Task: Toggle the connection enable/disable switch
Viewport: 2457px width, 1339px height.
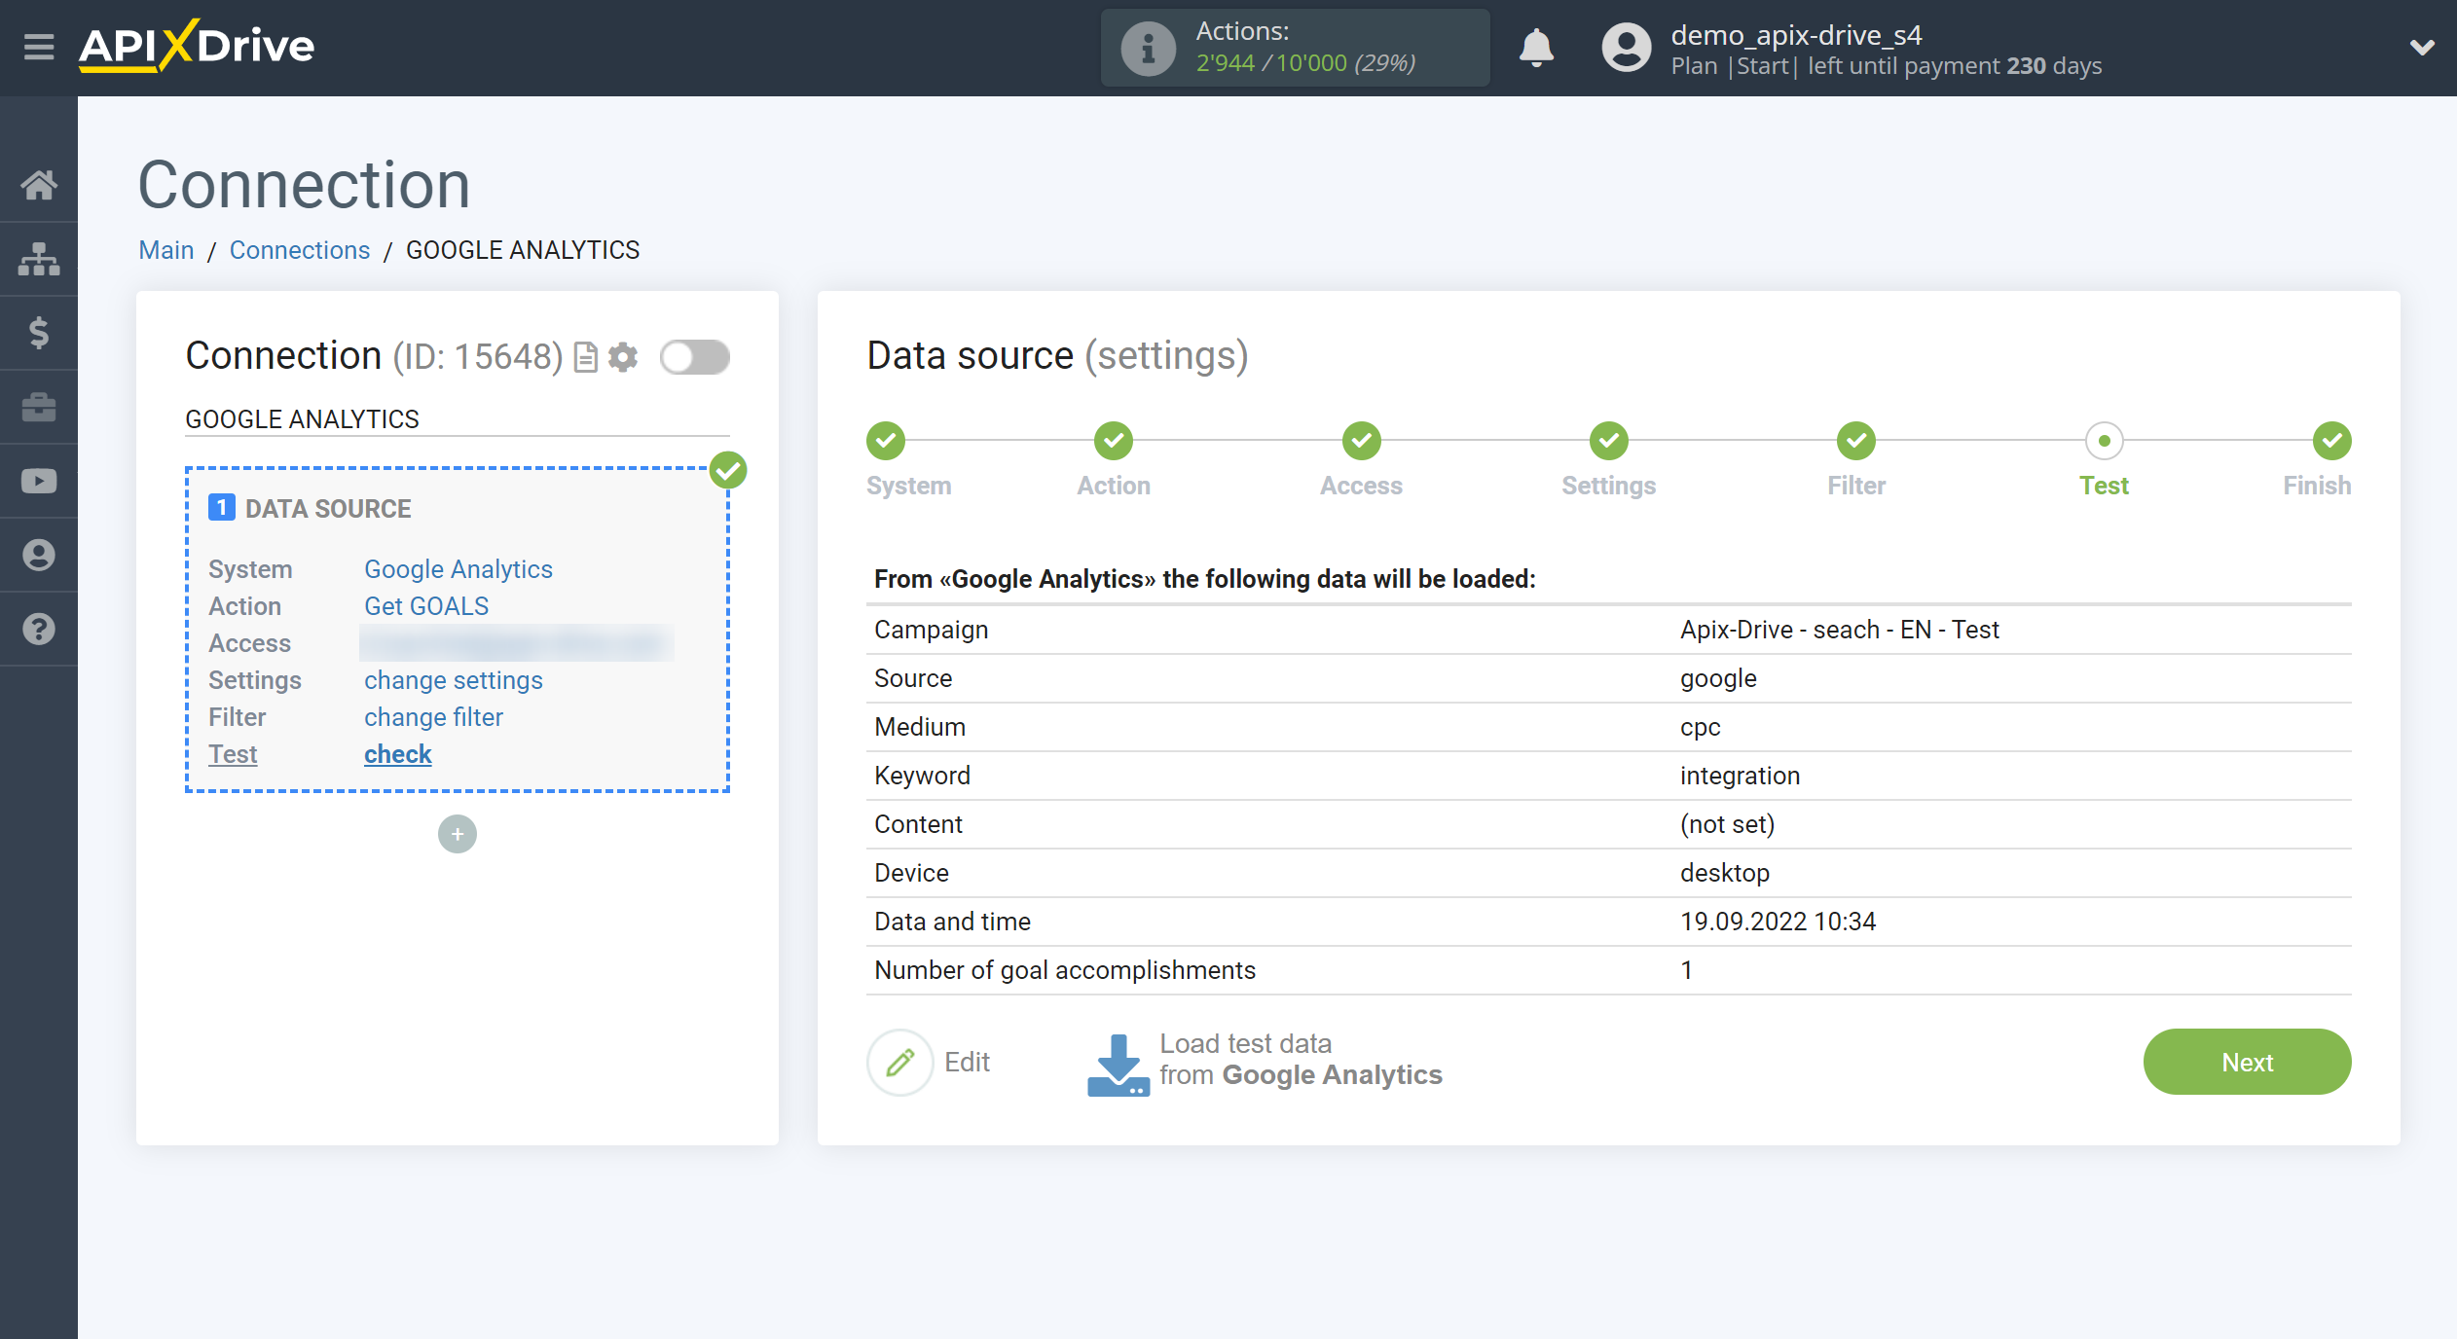Action: pos(694,356)
